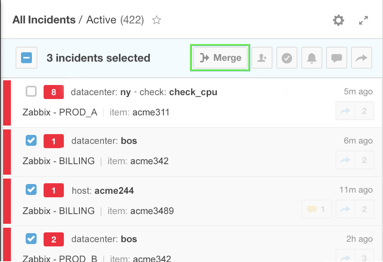Resolve selected incidents with checkmark icon
The height and width of the screenshot is (262, 383).
[x=287, y=58]
